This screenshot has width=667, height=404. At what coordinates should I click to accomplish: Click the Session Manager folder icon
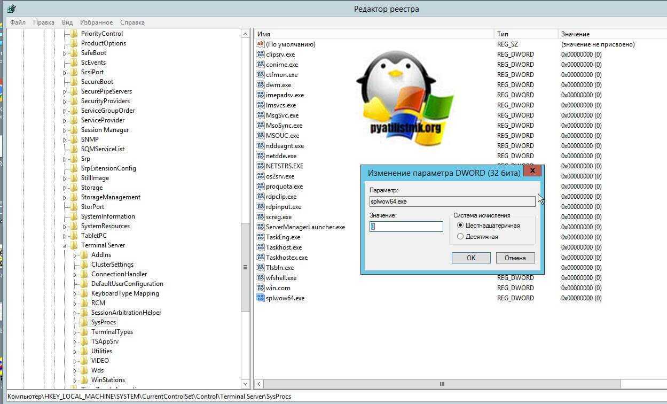(x=74, y=130)
